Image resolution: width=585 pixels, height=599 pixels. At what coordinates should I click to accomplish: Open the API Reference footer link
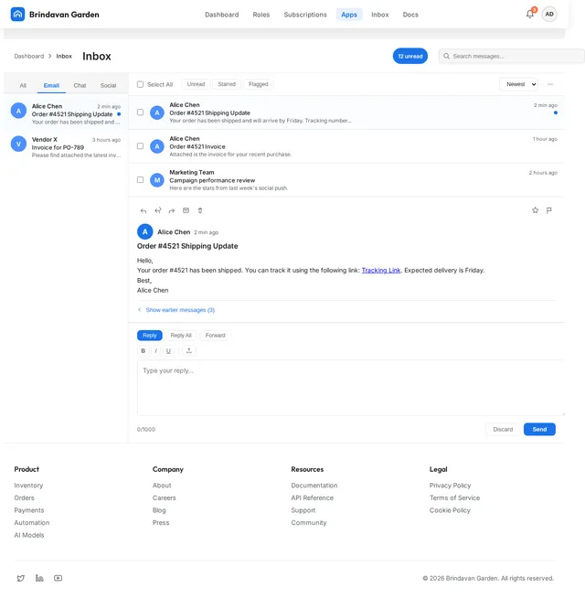[312, 497]
